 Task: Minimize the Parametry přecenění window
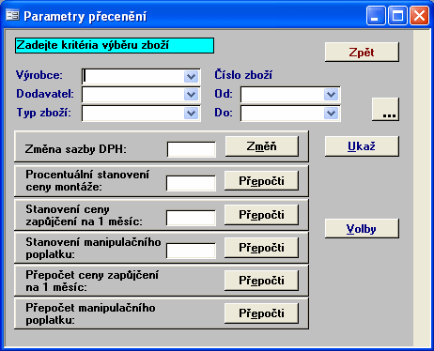pos(376,16)
